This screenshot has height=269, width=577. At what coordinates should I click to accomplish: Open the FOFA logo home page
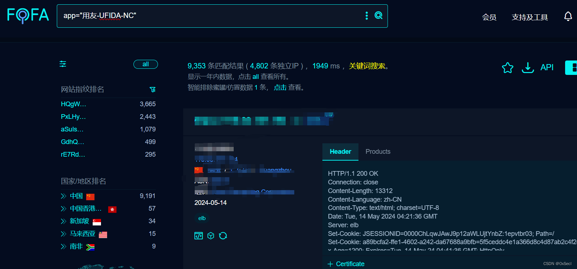coord(28,15)
